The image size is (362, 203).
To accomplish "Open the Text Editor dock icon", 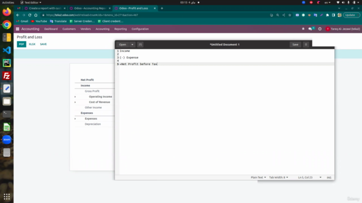I will tap(7, 89).
